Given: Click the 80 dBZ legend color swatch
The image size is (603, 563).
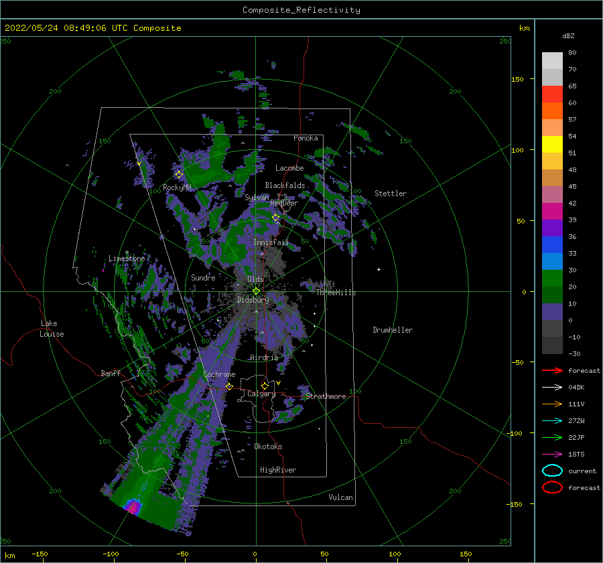Looking at the screenshot, I should (552, 60).
